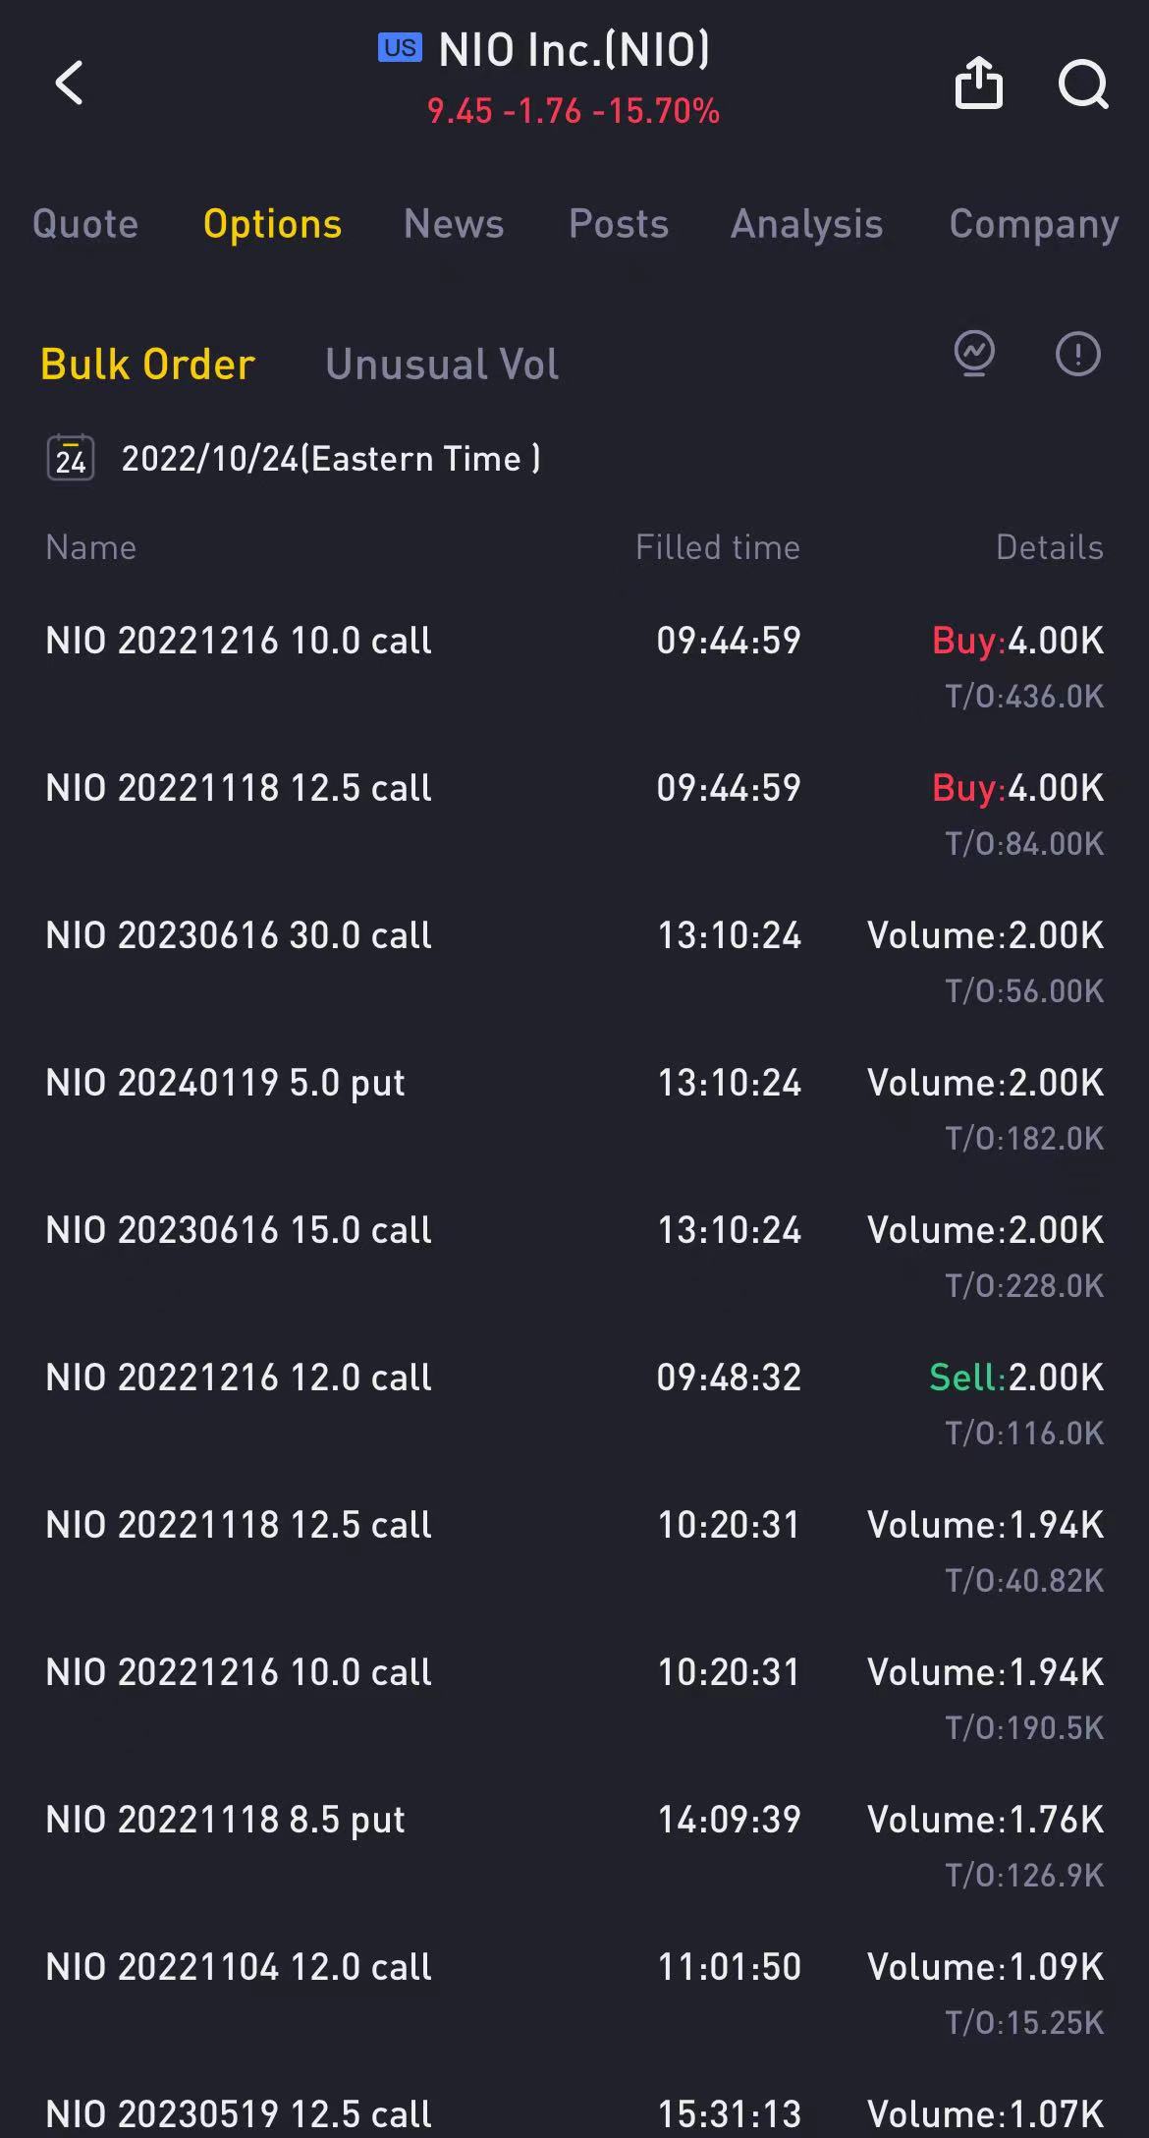This screenshot has width=1149, height=2138.
Task: Open the calendar date icon
Action: 71,458
